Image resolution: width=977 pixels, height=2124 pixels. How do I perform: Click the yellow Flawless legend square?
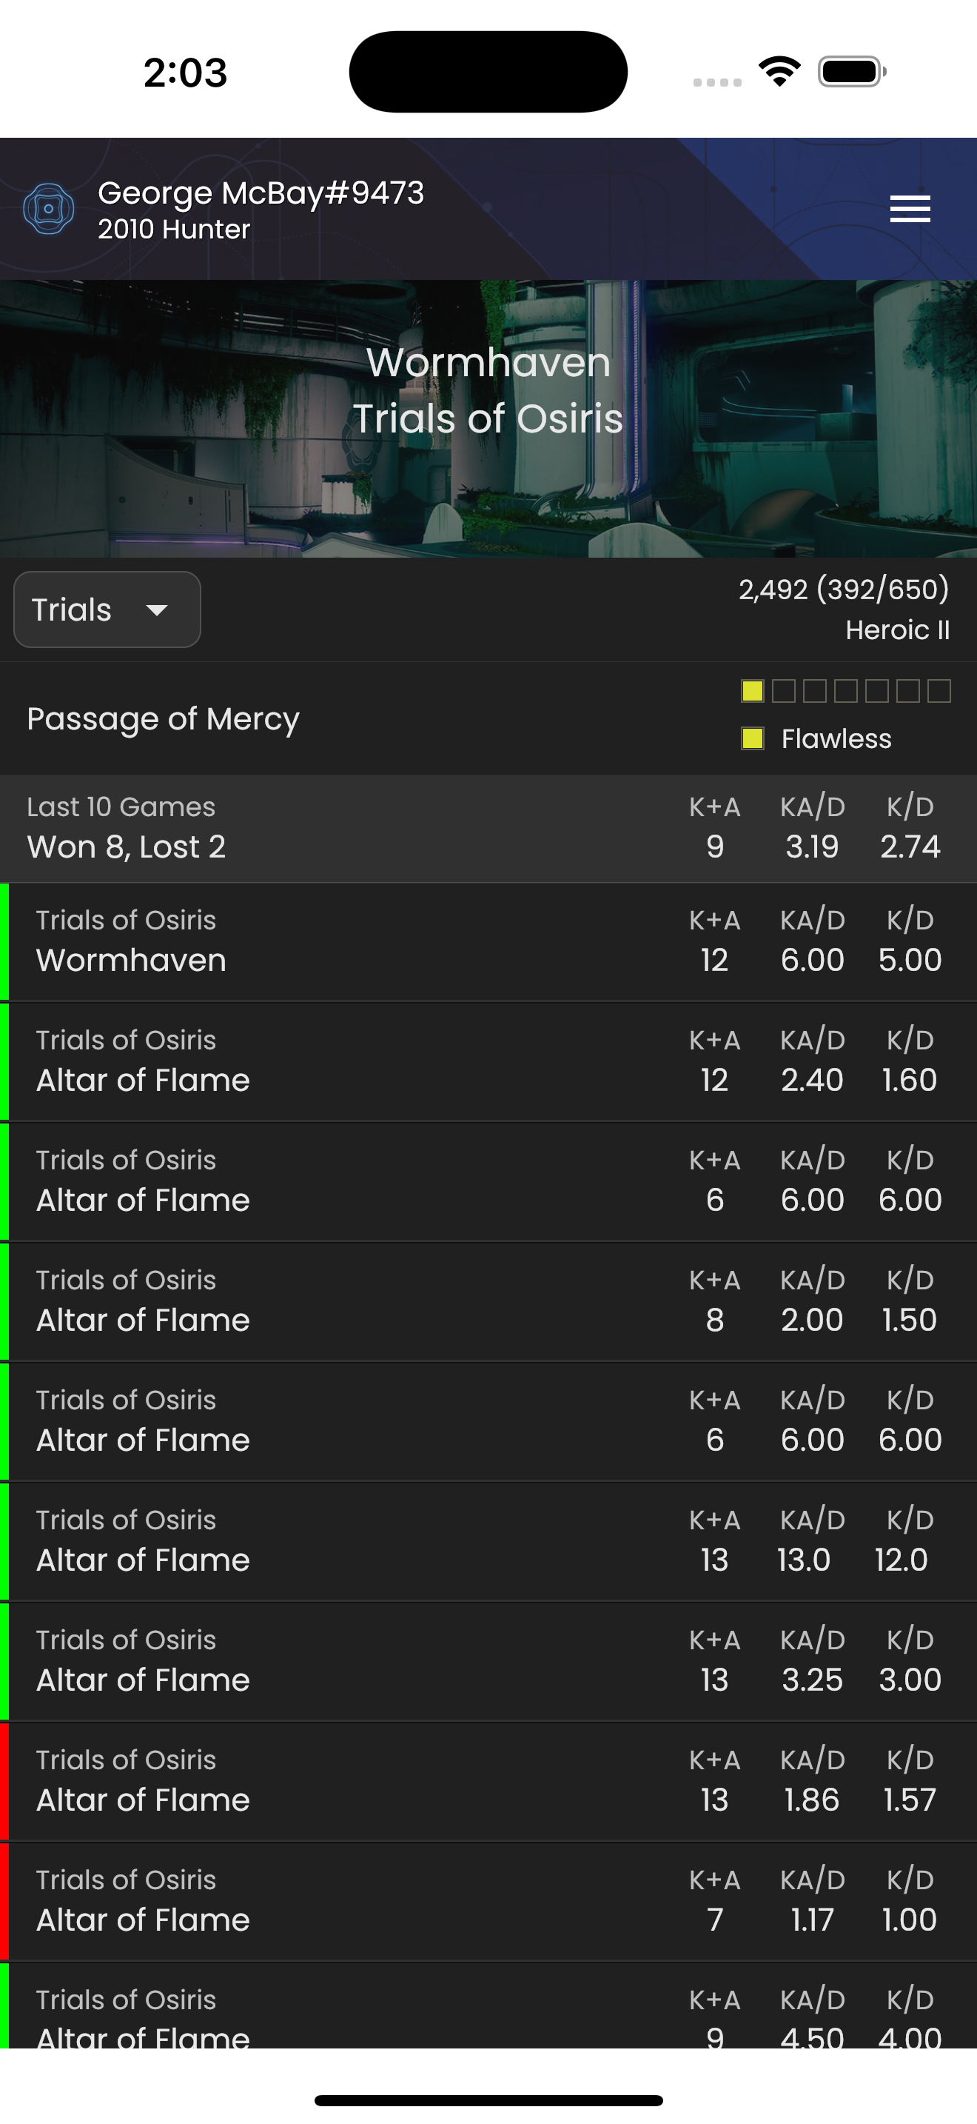pyautogui.click(x=753, y=738)
